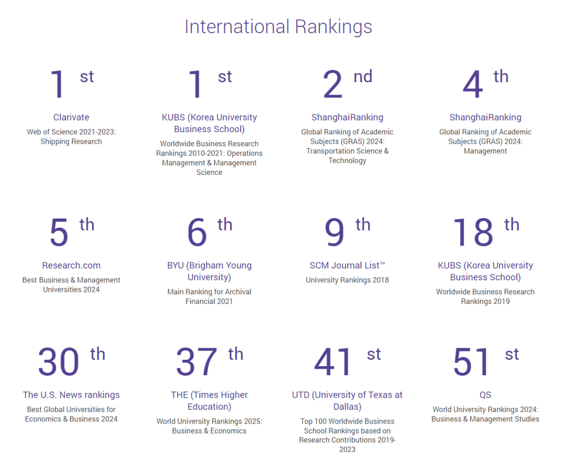
Task: Click the 30th rank number
Action: 72,361
